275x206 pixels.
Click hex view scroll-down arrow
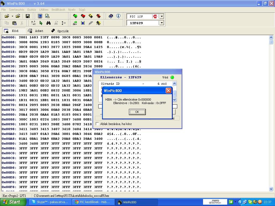pos(271,189)
